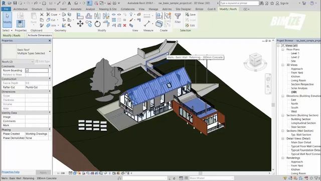Click the ViewCube navigation widget

[x=255, y=61]
